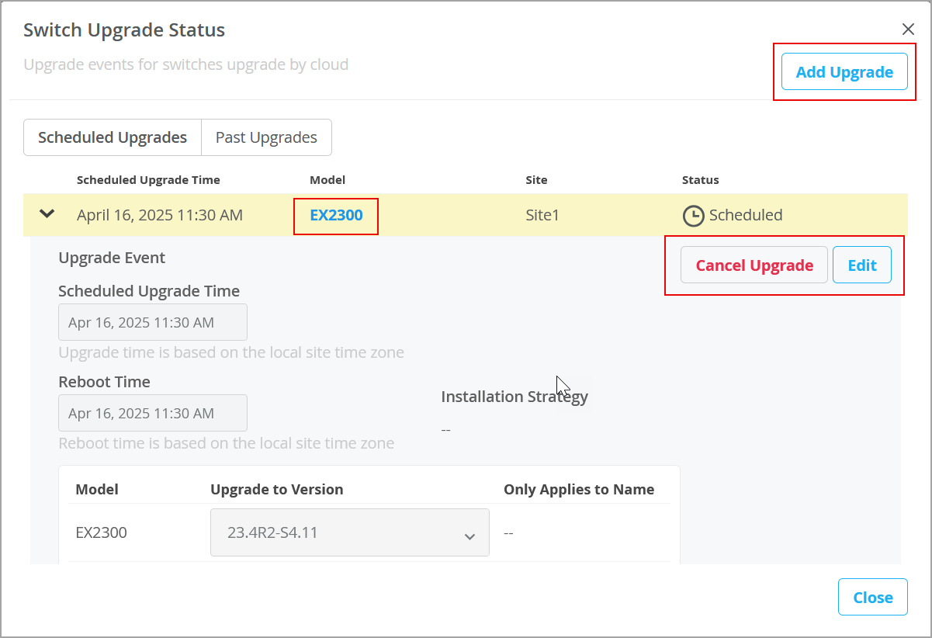The width and height of the screenshot is (932, 638).
Task: Switch to the Past Upgrades tab
Action: 266,137
